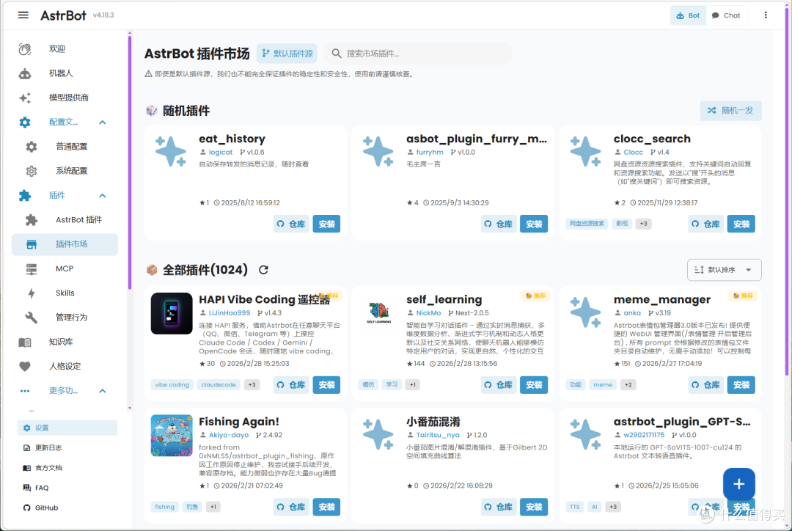The height and width of the screenshot is (531, 792).
Task: Open AstrBot 插件 page
Action: pos(65,220)
